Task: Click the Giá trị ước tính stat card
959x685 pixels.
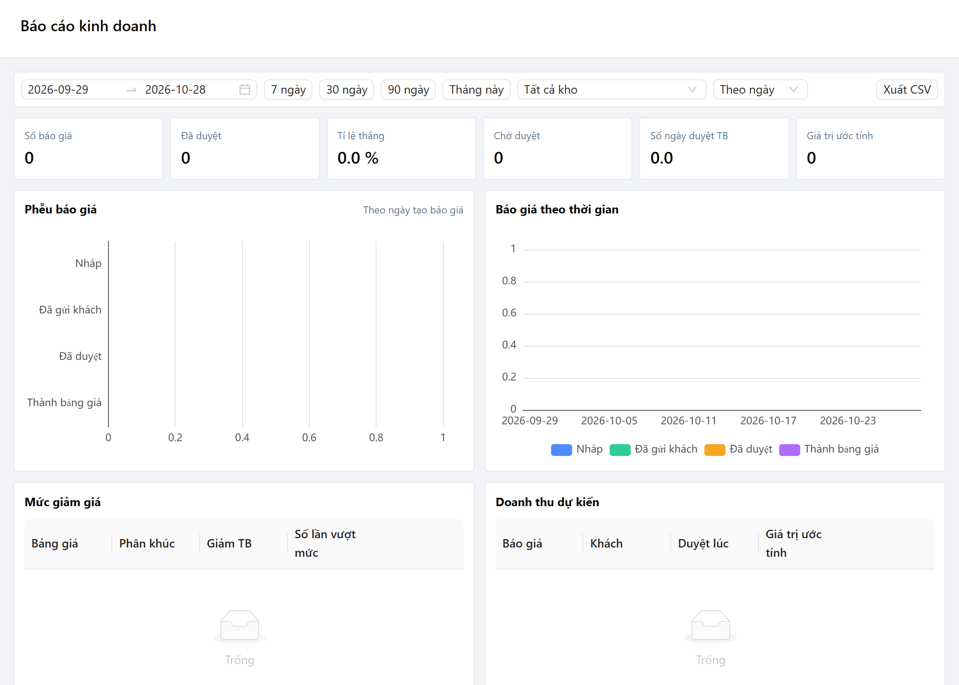Action: point(870,148)
